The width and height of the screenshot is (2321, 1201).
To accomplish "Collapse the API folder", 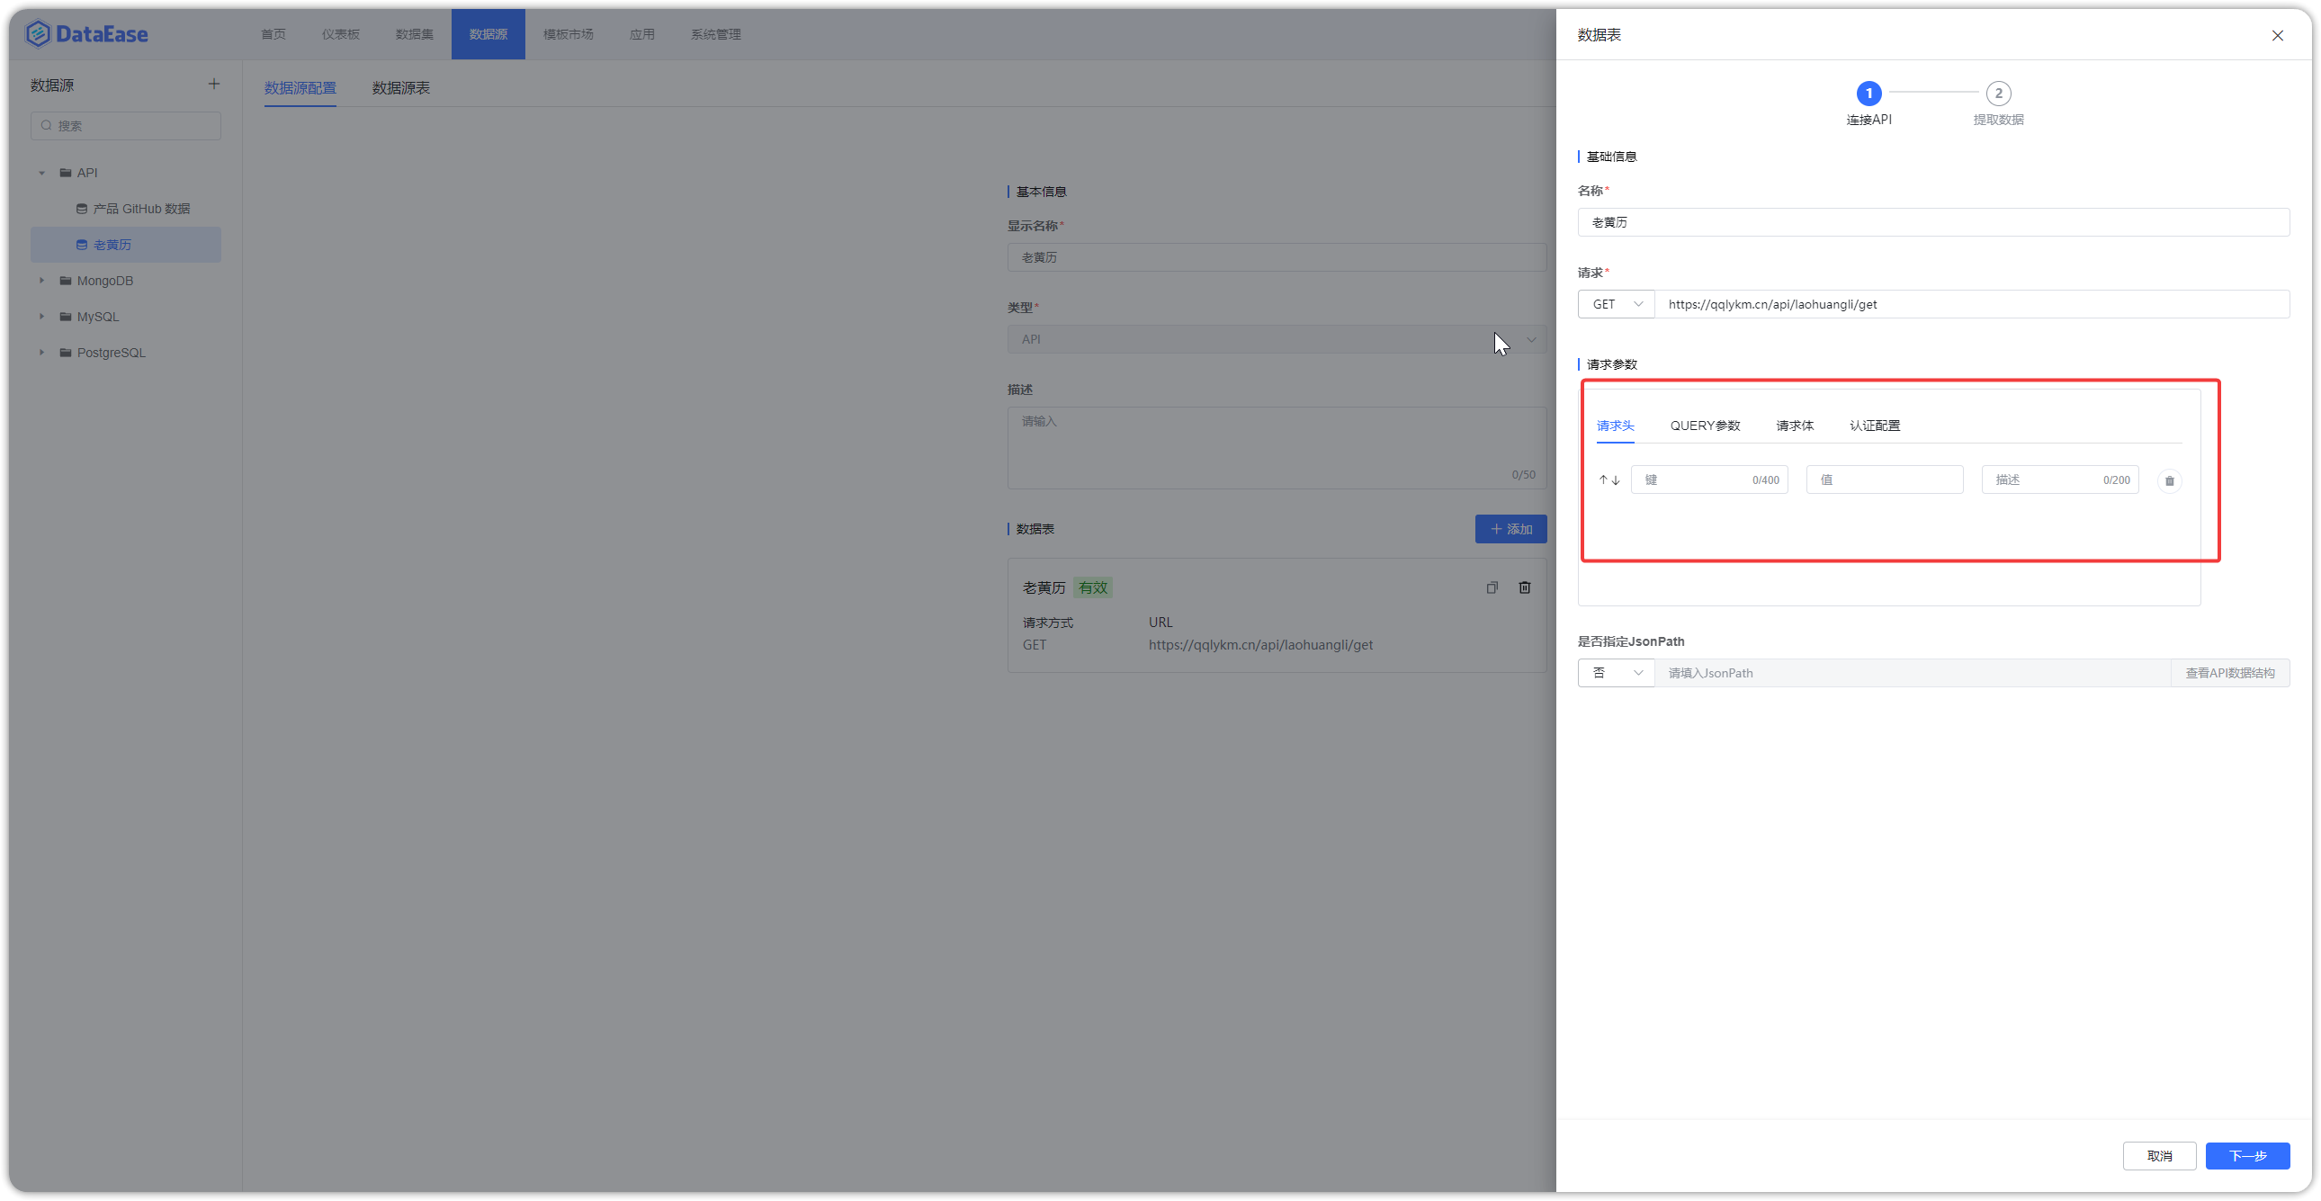I will [40, 172].
